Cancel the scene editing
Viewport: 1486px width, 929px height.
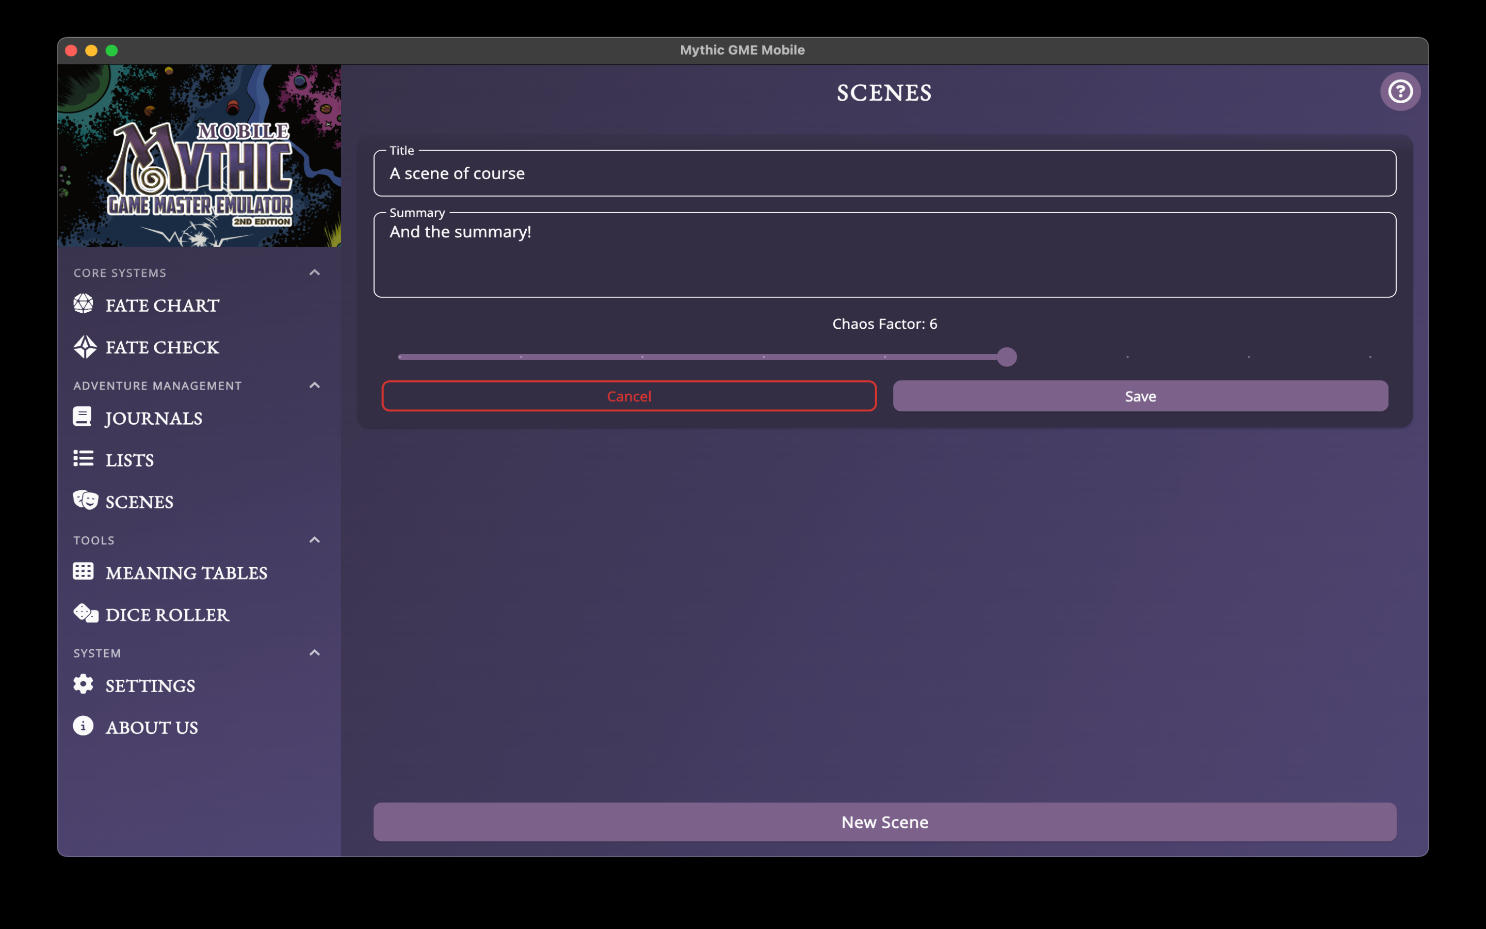(629, 396)
